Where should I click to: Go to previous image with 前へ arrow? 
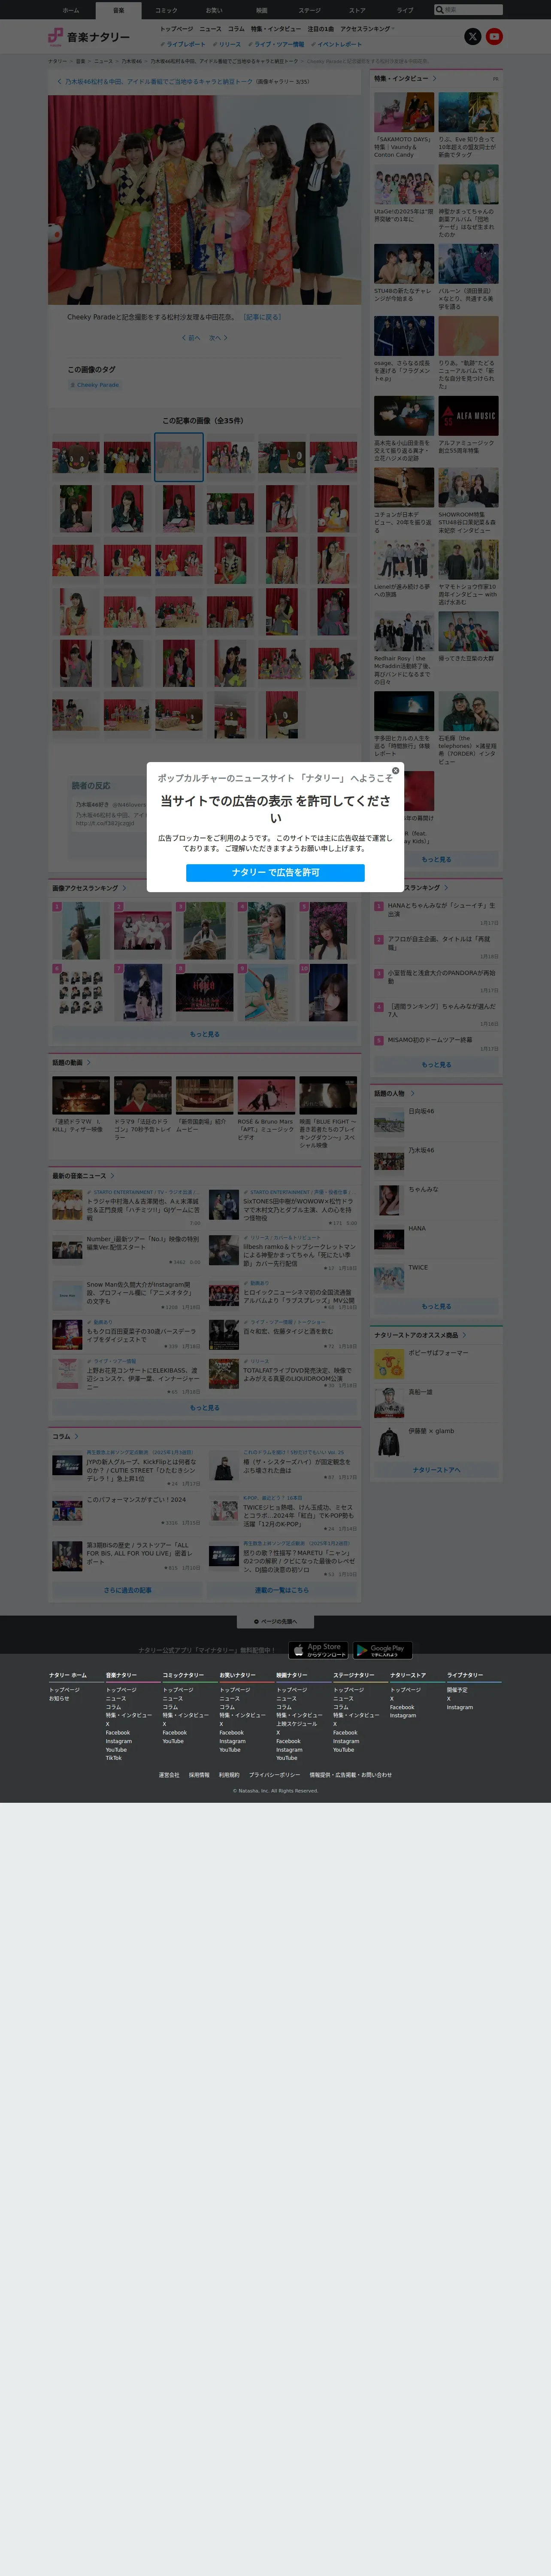191,338
